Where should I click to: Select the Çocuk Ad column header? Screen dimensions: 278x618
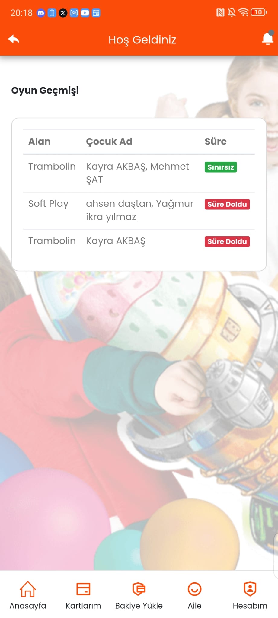[109, 142]
